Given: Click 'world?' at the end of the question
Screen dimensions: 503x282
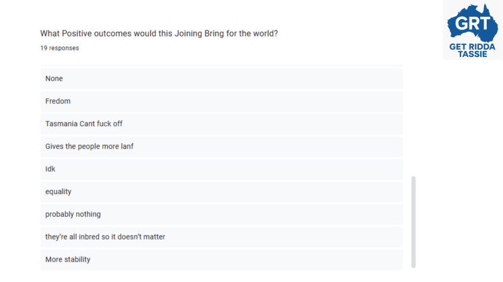Looking at the screenshot, I should 264,34.
